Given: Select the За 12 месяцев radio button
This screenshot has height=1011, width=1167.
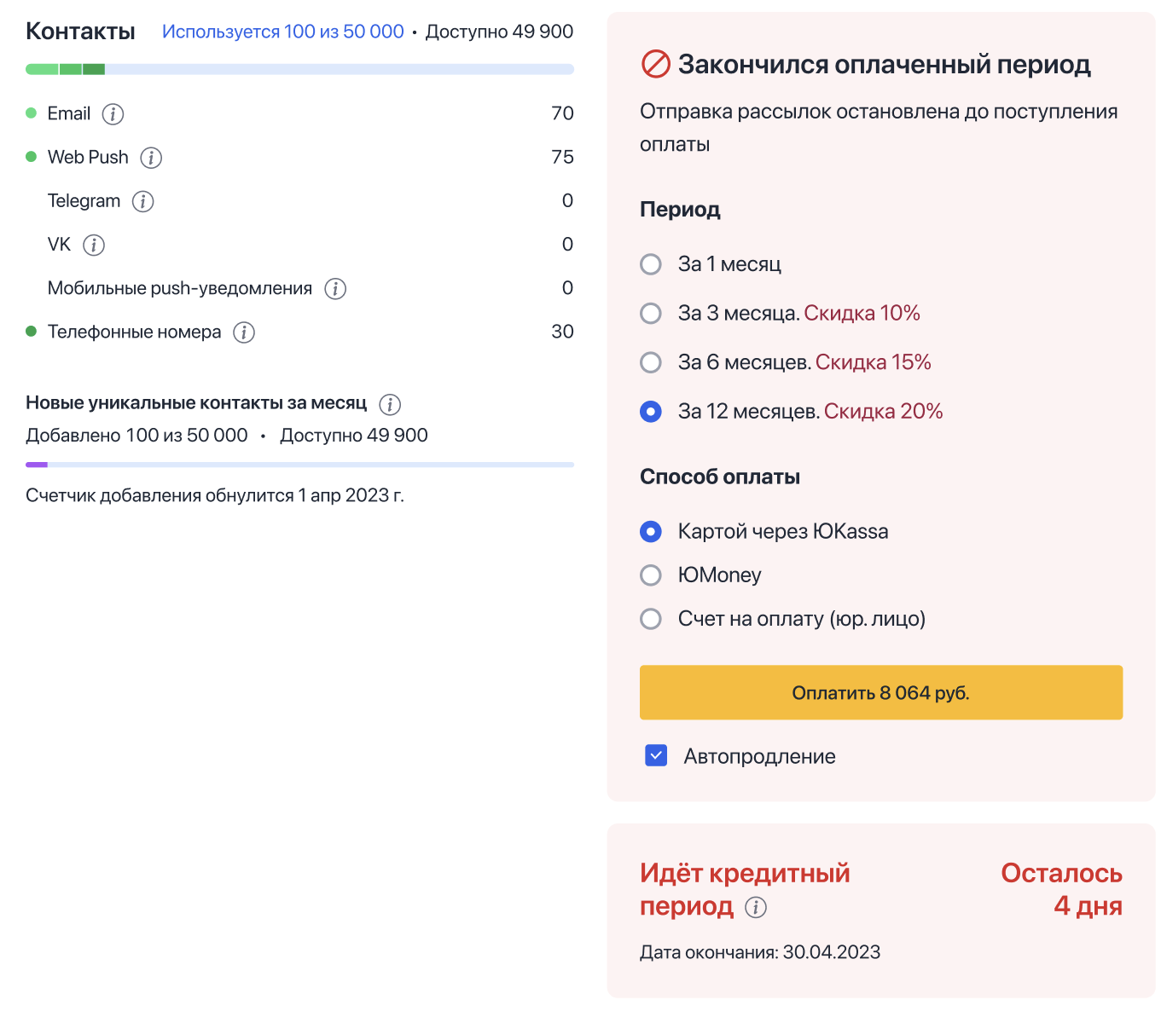Looking at the screenshot, I should pyautogui.click(x=651, y=412).
